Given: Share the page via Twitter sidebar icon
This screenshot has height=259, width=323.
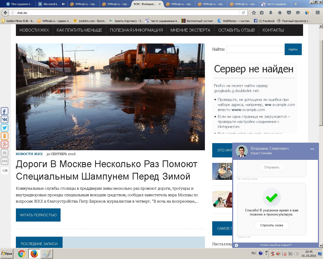Looking at the screenshot, I should tap(5, 128).
